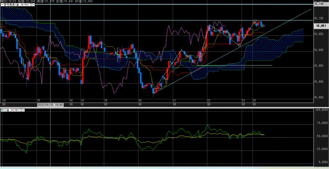Screen dimensions: 329x169
Task: Click the RSI panel title label
Action: tap(10, 110)
